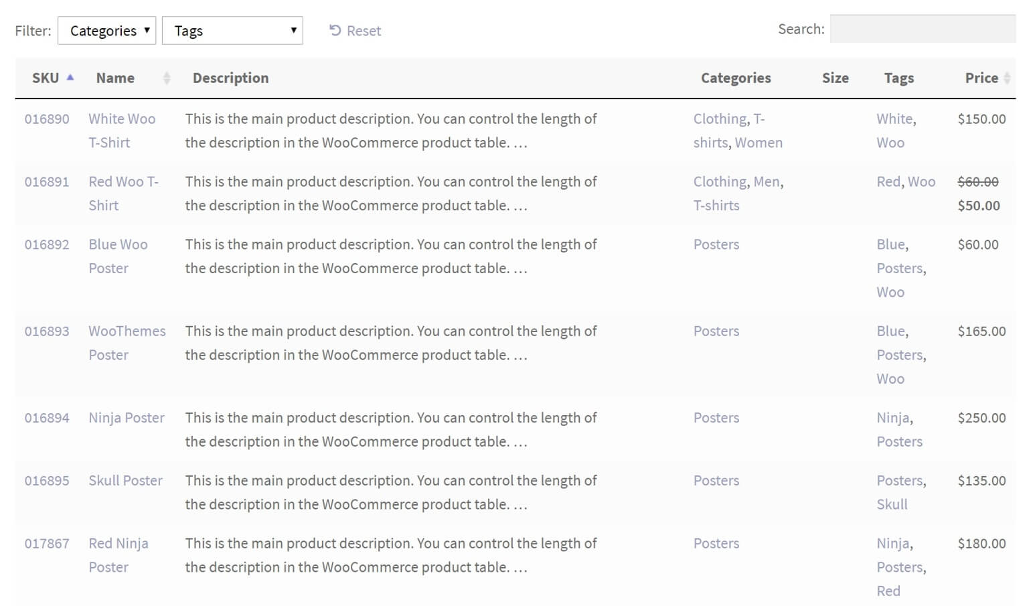Viewport: 1031px width, 606px height.
Task: Filter by the Red tag in last row
Action: tap(888, 591)
